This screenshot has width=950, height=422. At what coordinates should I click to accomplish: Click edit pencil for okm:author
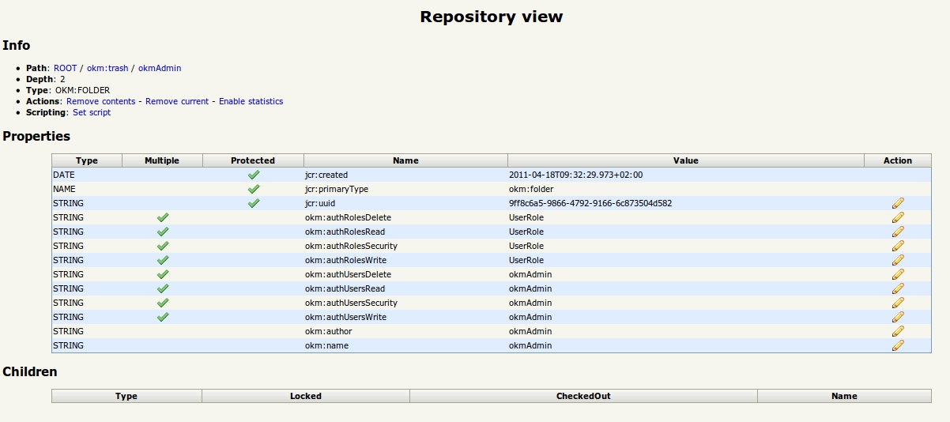tap(897, 331)
